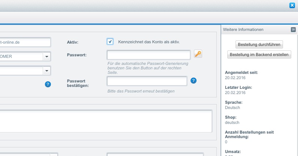Collapse the Weitere Informationen panel
This screenshot has width=298, height=156.
293,29
